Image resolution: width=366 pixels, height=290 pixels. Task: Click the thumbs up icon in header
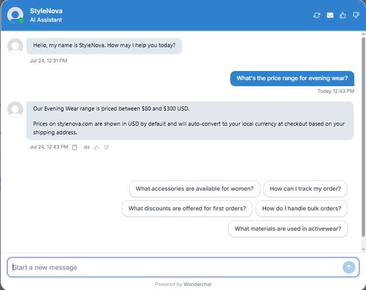pyautogui.click(x=343, y=15)
